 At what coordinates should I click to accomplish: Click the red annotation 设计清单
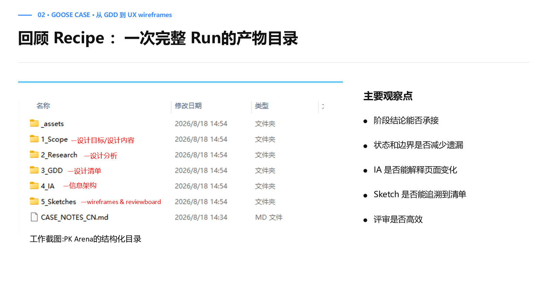click(x=88, y=171)
